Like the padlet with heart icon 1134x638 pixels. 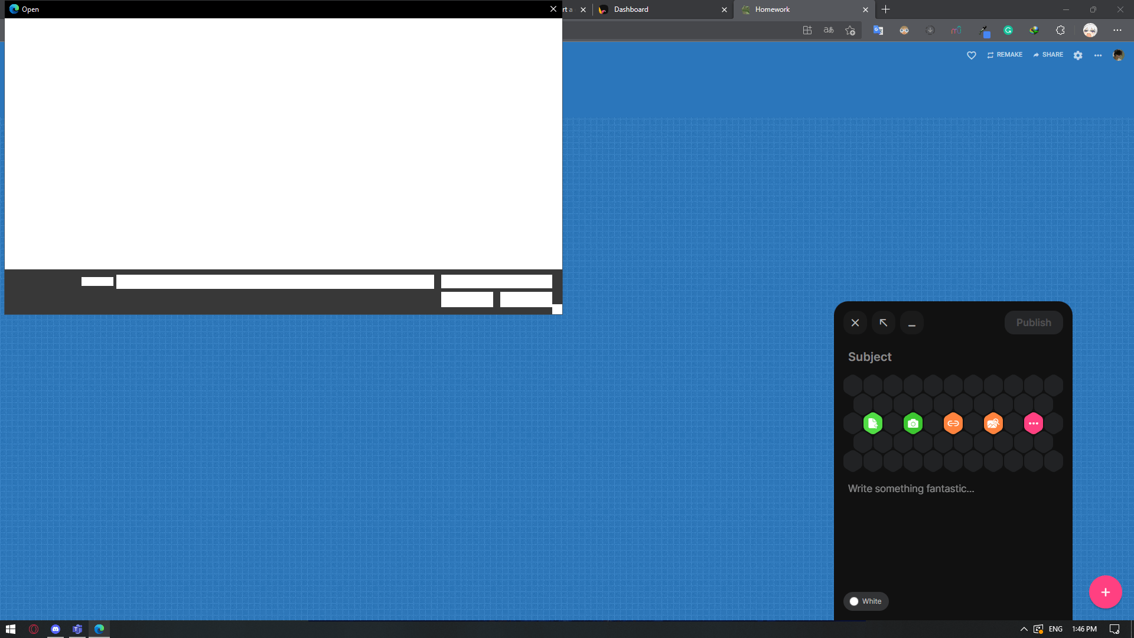tap(972, 55)
